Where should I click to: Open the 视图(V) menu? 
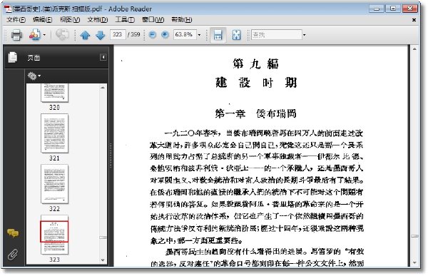[x=70, y=20]
